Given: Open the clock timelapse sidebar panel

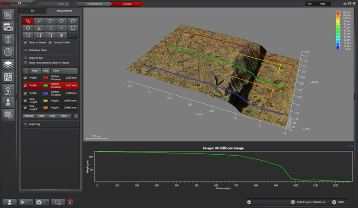Looking at the screenshot, I should (x=9, y=52).
